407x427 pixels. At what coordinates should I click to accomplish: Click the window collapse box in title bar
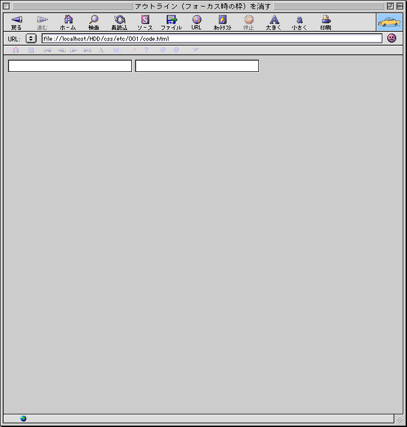[x=400, y=6]
